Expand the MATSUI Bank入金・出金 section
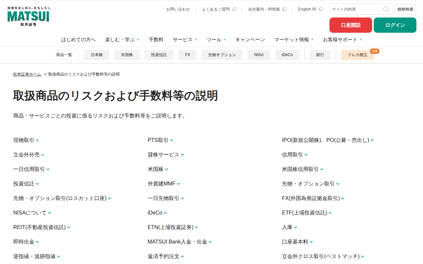 tap(180, 242)
